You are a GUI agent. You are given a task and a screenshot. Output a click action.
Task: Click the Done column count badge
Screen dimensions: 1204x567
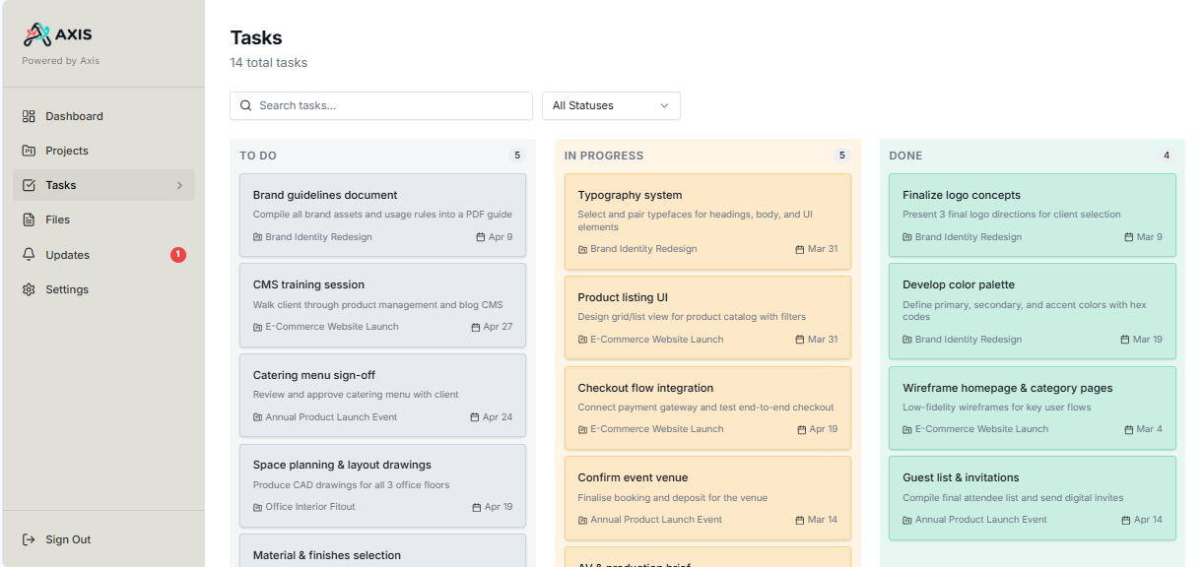1167,156
